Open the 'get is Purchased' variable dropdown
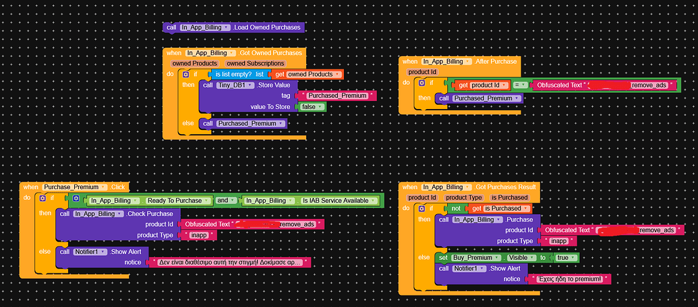Screen dimensions: 698x307 point(507,208)
